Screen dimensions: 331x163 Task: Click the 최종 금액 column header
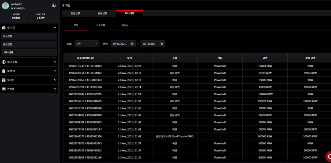click(310, 58)
